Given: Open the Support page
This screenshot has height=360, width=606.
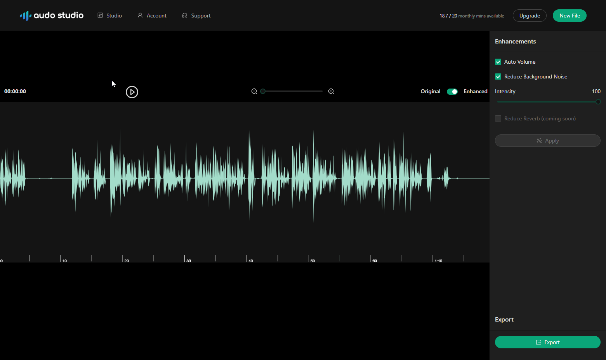Looking at the screenshot, I should (x=196, y=16).
